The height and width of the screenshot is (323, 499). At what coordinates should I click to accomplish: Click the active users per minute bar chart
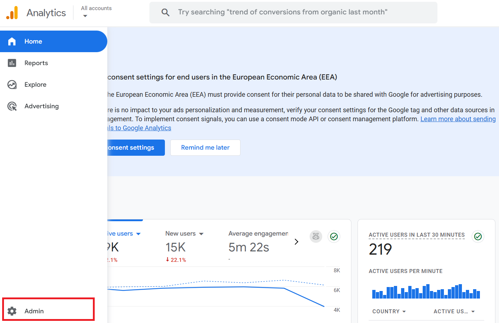pyautogui.click(x=426, y=291)
